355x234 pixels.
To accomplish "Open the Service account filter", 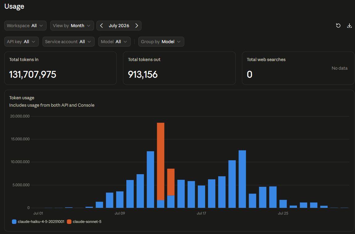I will pos(68,42).
